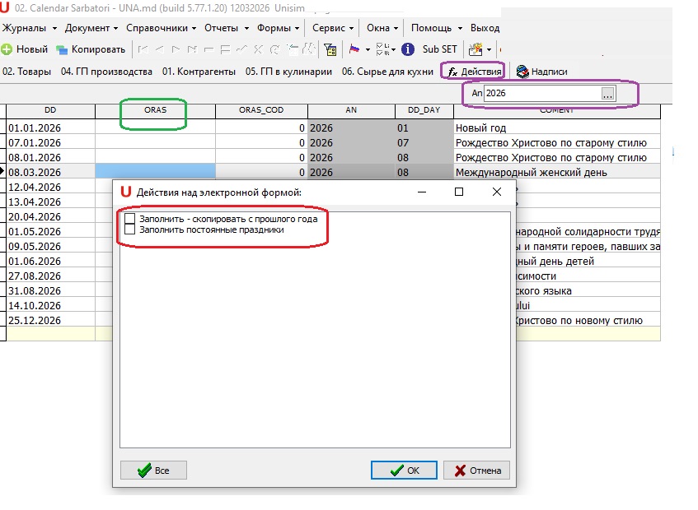Confirm the dialog with OK
698x510 pixels.
[x=404, y=470]
